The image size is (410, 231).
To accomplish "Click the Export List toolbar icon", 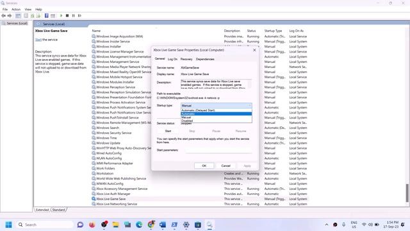I will click(x=38, y=15).
